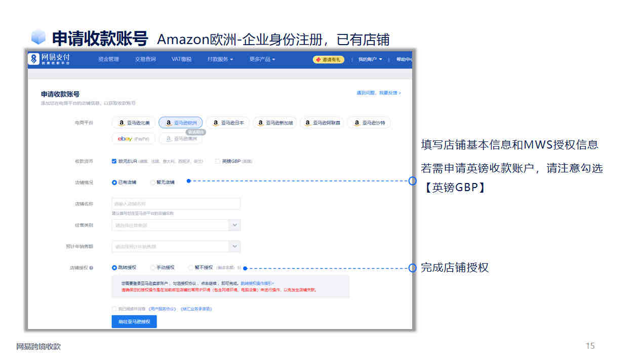
Task: Open the 资金管理 menu item
Action: click(x=109, y=59)
